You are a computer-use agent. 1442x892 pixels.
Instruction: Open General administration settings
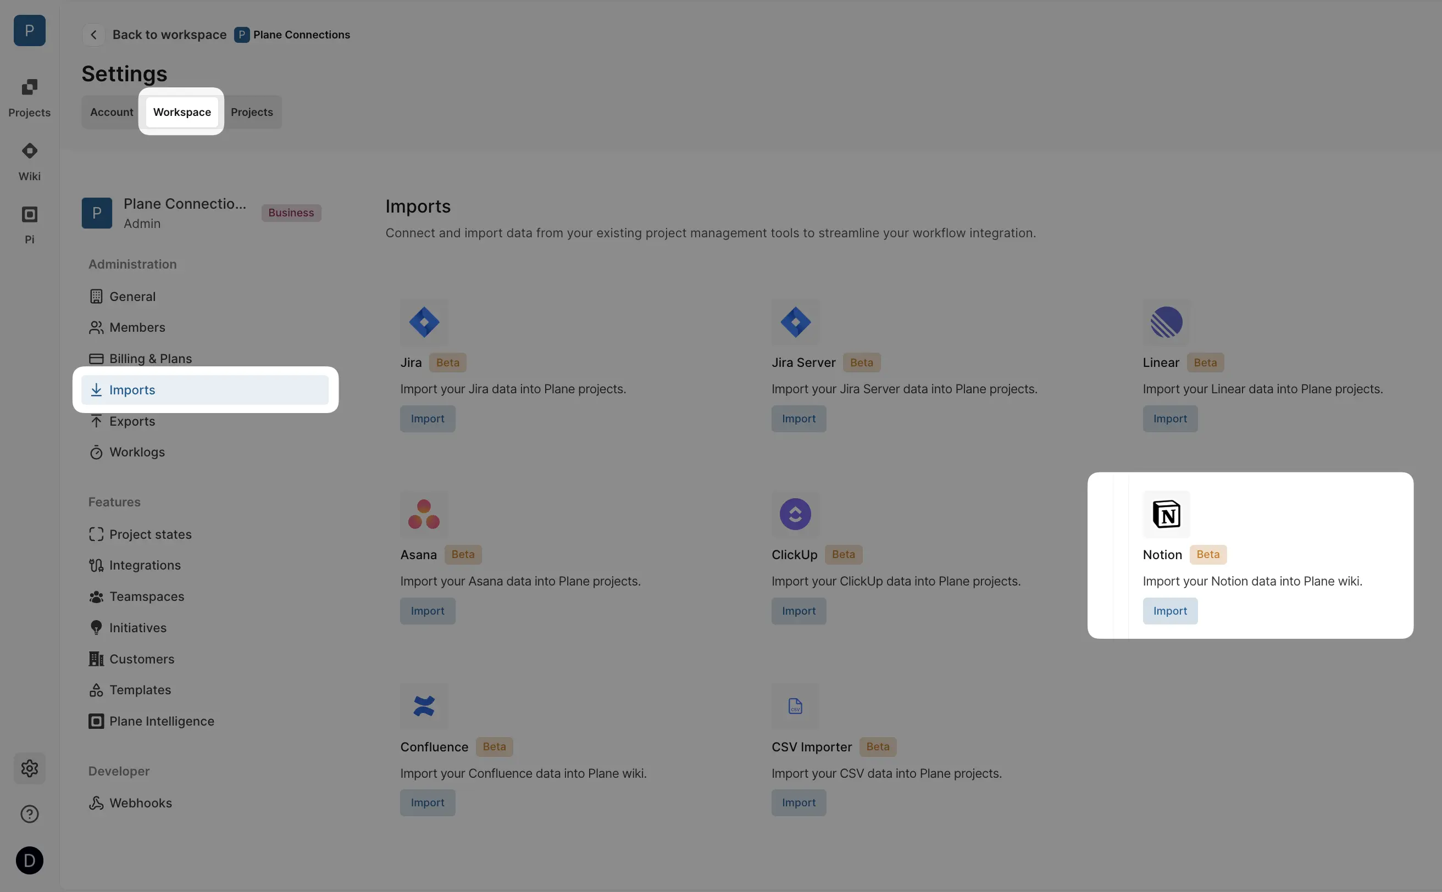pos(205,296)
